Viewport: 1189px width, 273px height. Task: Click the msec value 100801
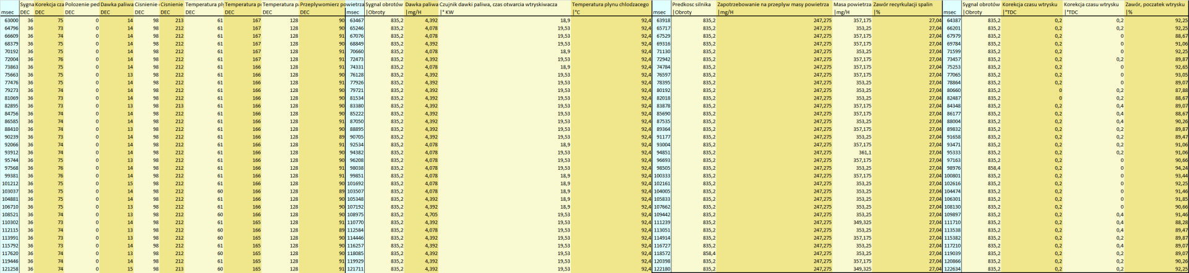952,176
